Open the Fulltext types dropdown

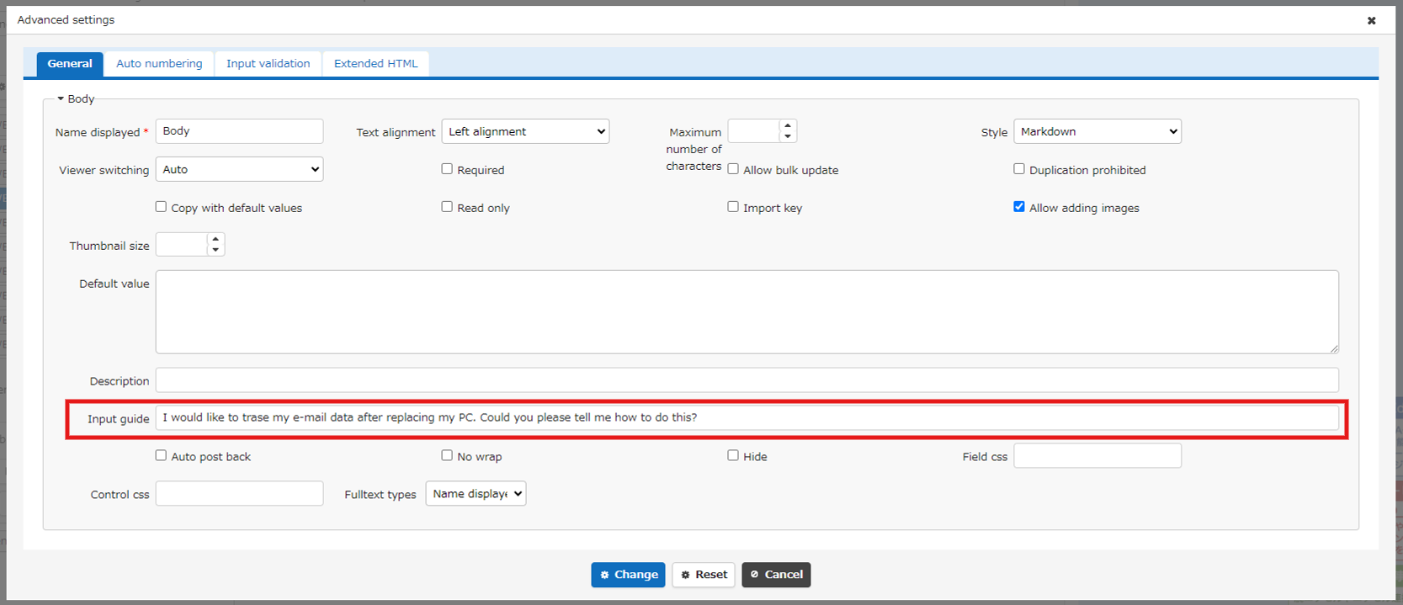point(476,494)
